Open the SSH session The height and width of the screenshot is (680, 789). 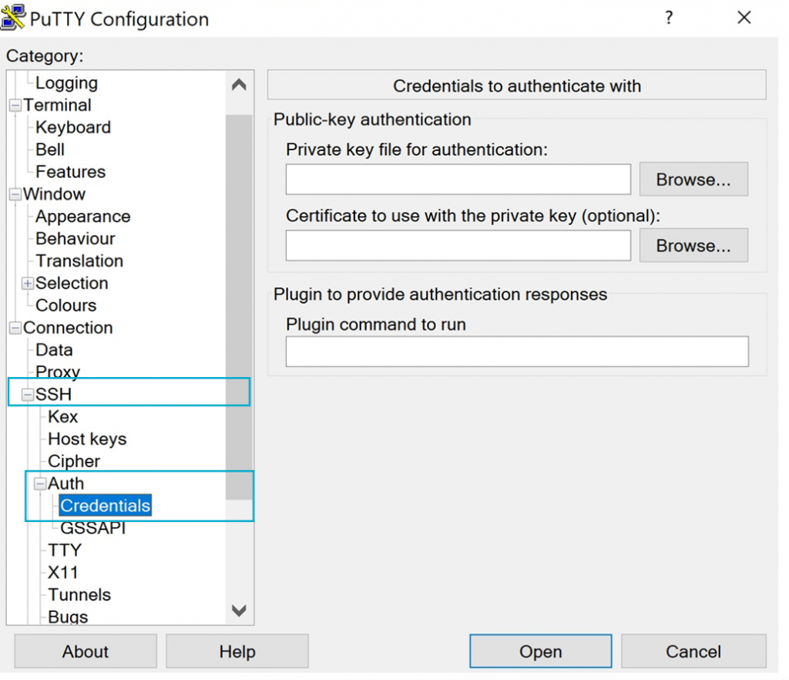(540, 651)
